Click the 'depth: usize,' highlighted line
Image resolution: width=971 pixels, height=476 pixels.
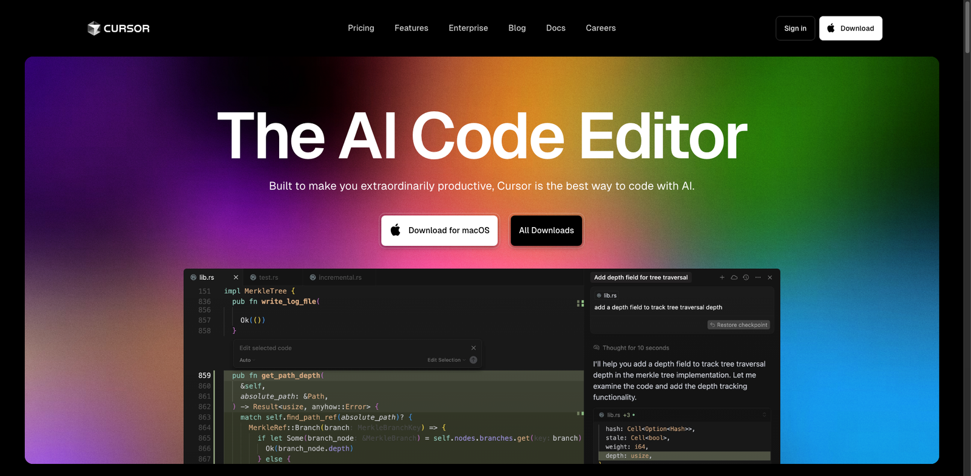click(684, 456)
